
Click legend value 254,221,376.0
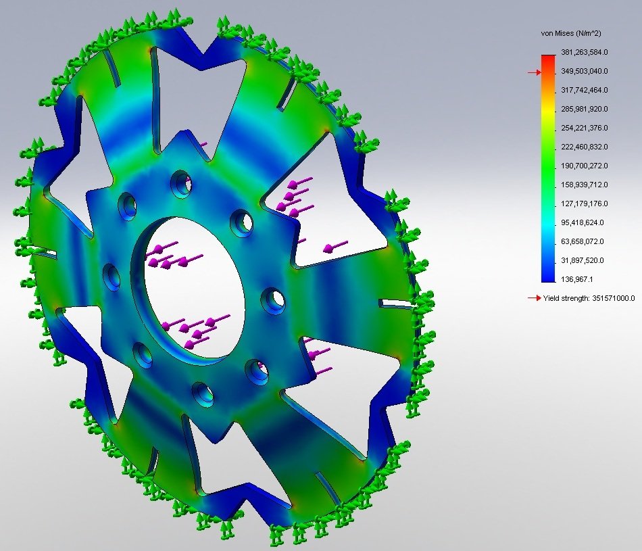(x=585, y=128)
